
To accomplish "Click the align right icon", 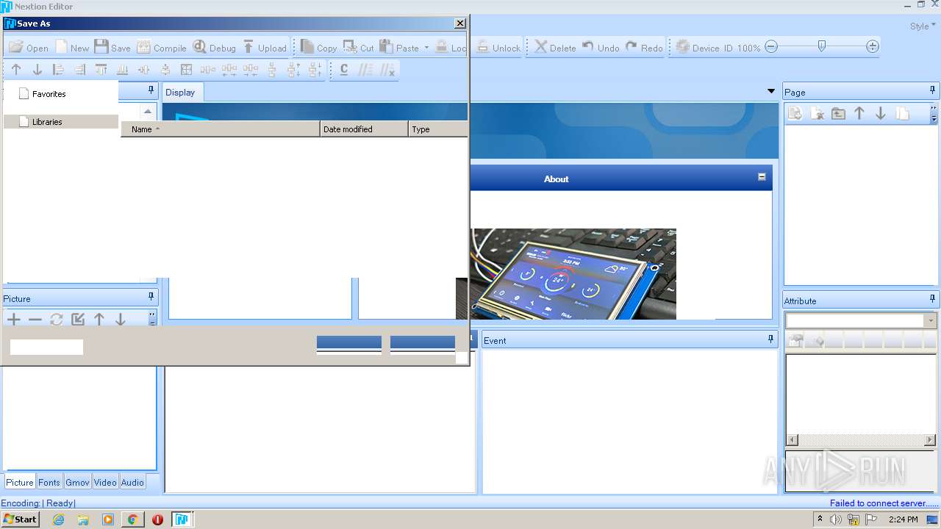I will point(79,70).
